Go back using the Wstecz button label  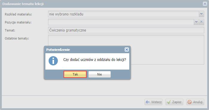[156, 102]
